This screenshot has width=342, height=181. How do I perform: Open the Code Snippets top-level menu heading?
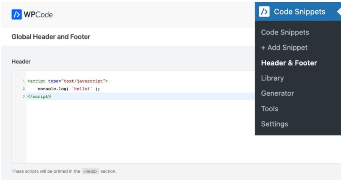click(x=299, y=12)
